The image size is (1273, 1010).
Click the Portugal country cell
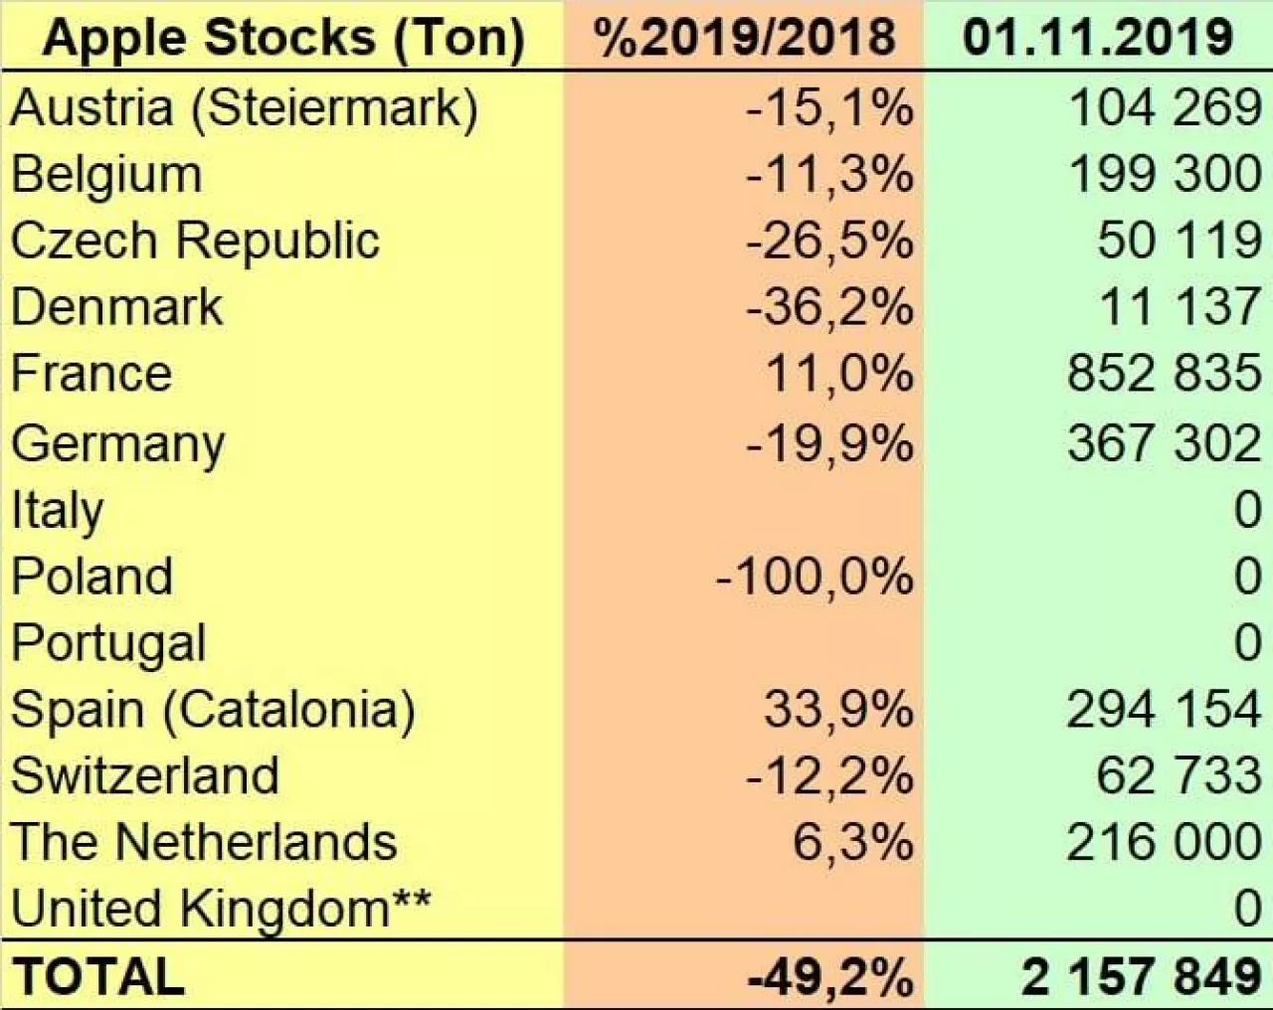pyautogui.click(x=108, y=643)
